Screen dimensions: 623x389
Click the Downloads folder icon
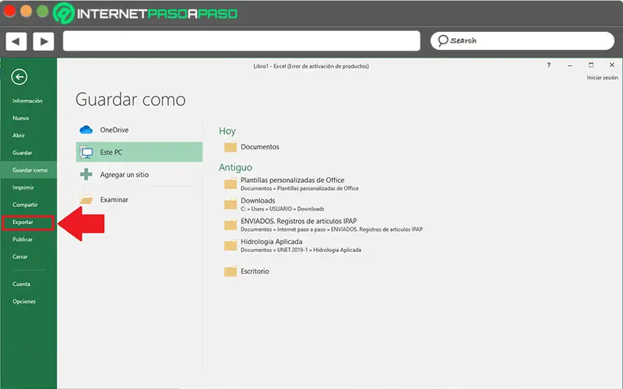point(230,205)
